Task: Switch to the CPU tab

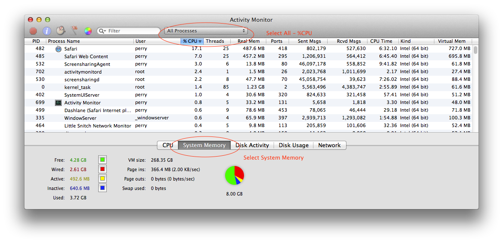Action: click(x=168, y=145)
